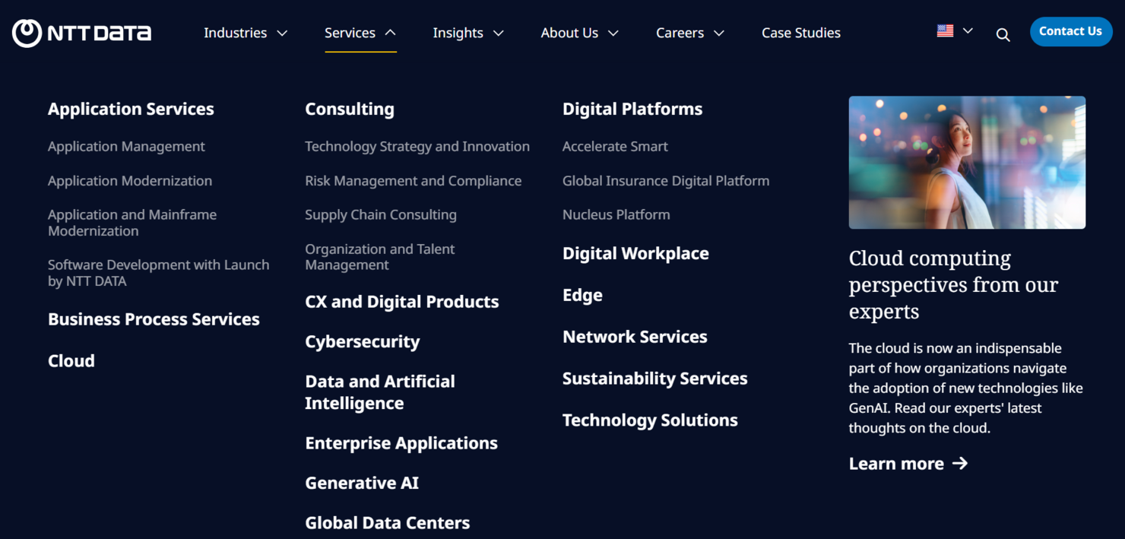Open Sustainability Services page
This screenshot has height=539, width=1125.
654,378
